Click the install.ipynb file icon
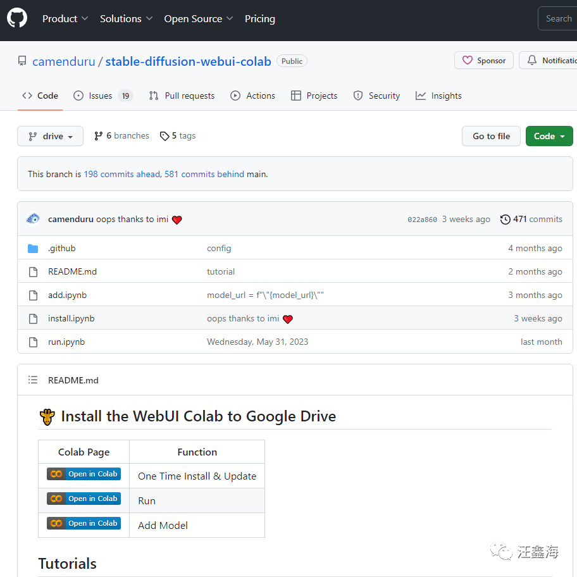This screenshot has width=577, height=577. click(x=33, y=319)
